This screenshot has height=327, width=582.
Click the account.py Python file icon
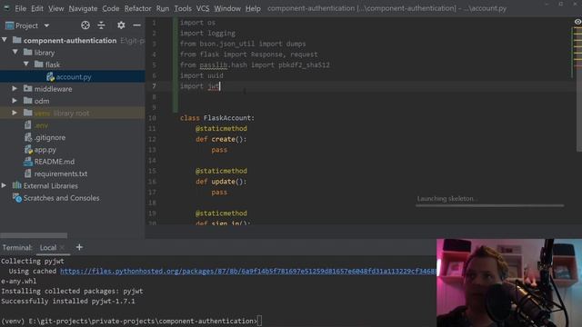tap(51, 76)
